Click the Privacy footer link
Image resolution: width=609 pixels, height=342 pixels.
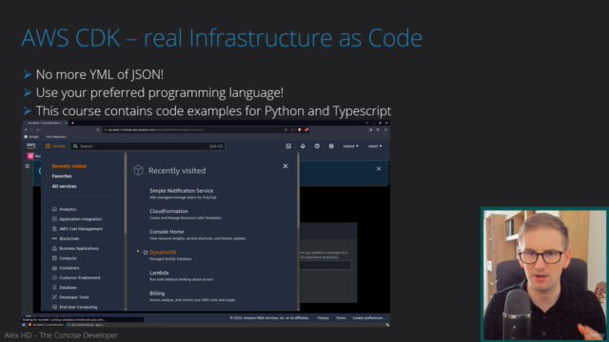[324, 318]
